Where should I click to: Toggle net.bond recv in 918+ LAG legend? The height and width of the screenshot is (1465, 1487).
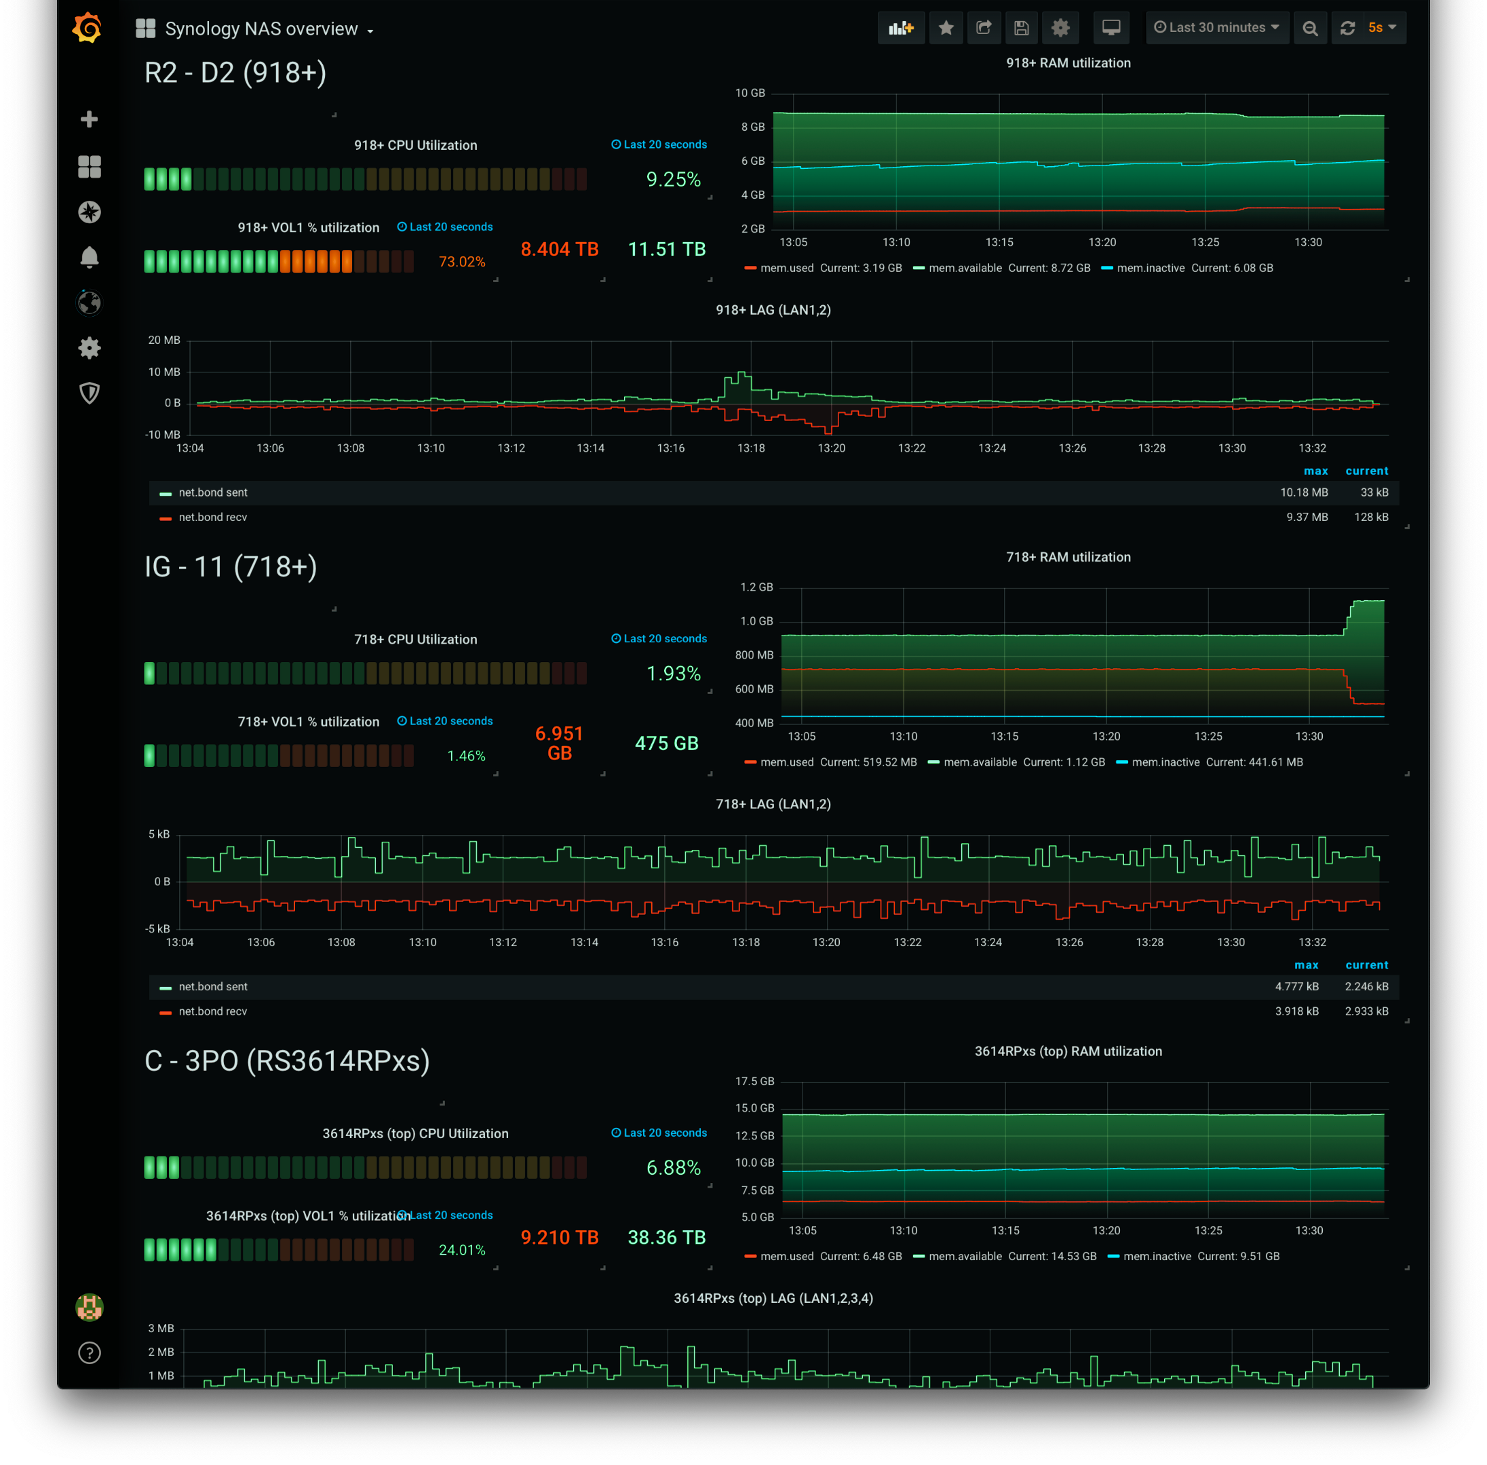point(212,517)
